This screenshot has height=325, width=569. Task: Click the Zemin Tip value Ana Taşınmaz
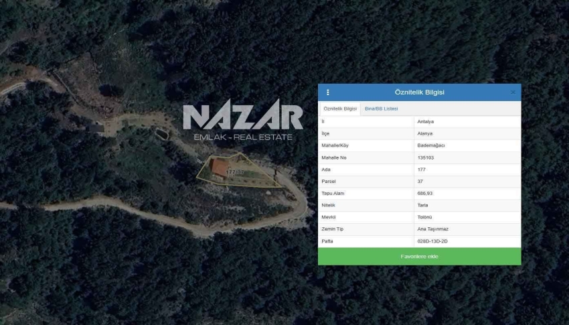coord(432,229)
